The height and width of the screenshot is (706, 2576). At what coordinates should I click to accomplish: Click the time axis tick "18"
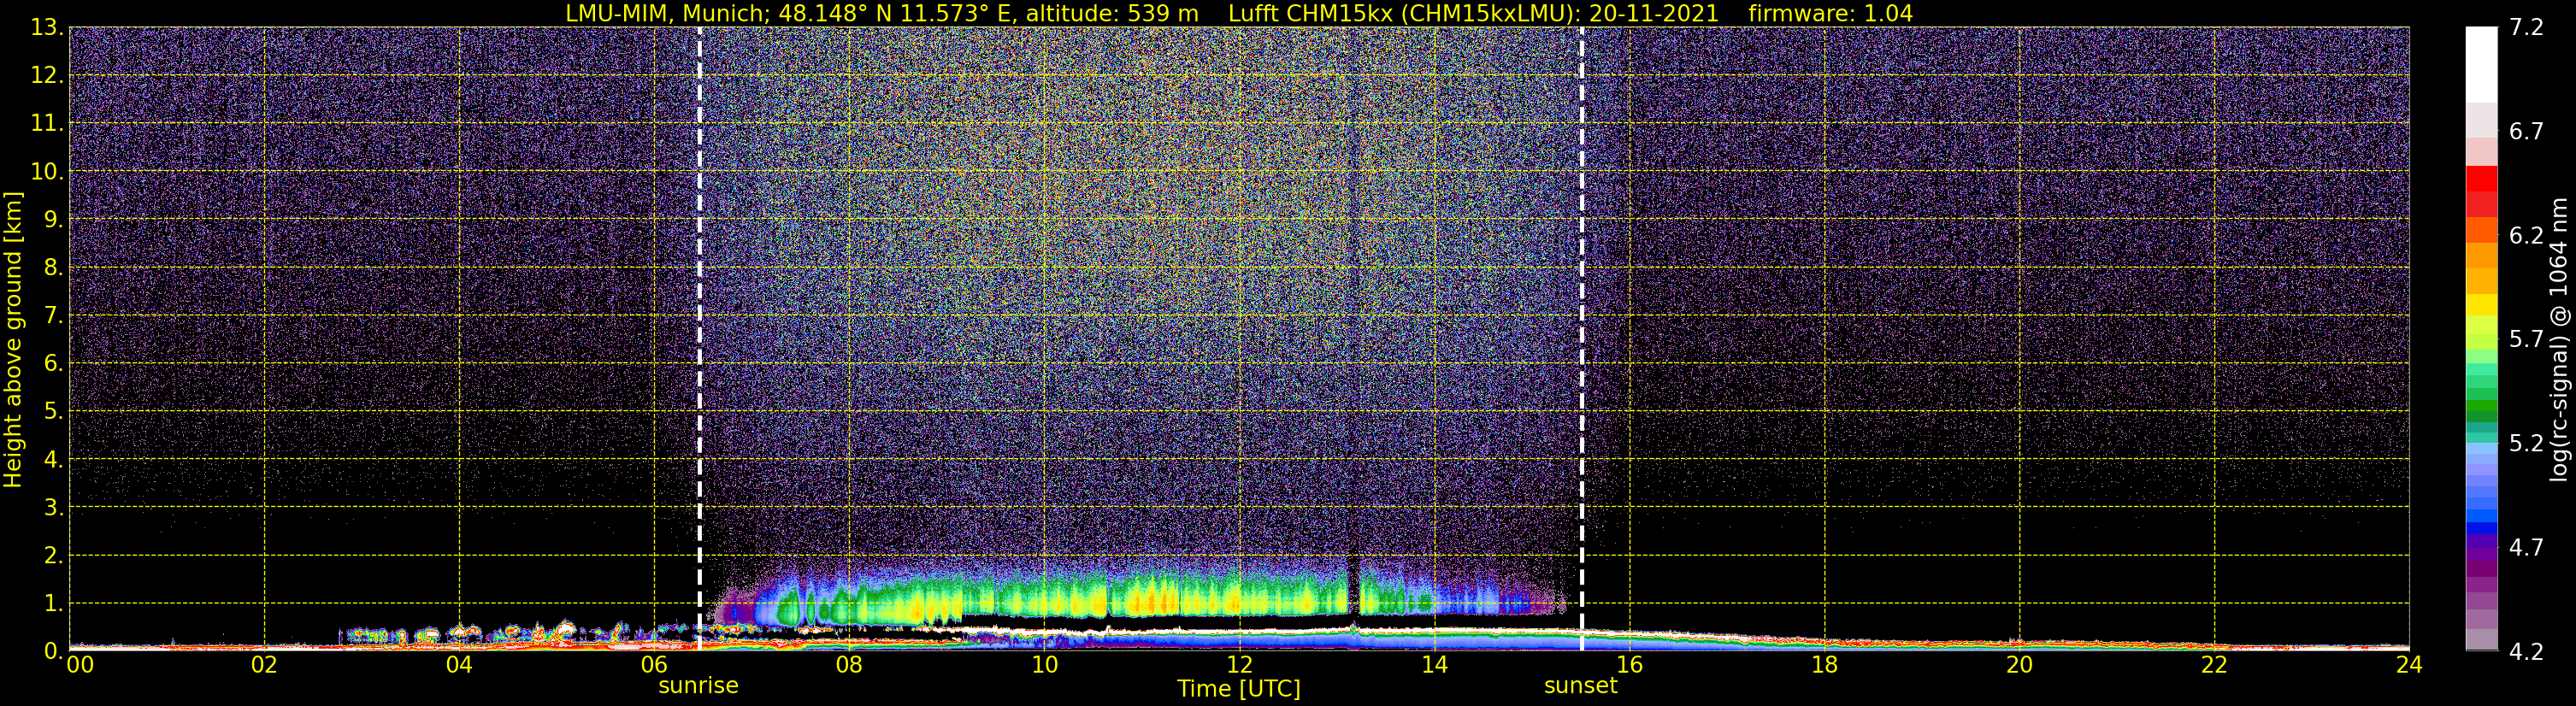[1824, 665]
